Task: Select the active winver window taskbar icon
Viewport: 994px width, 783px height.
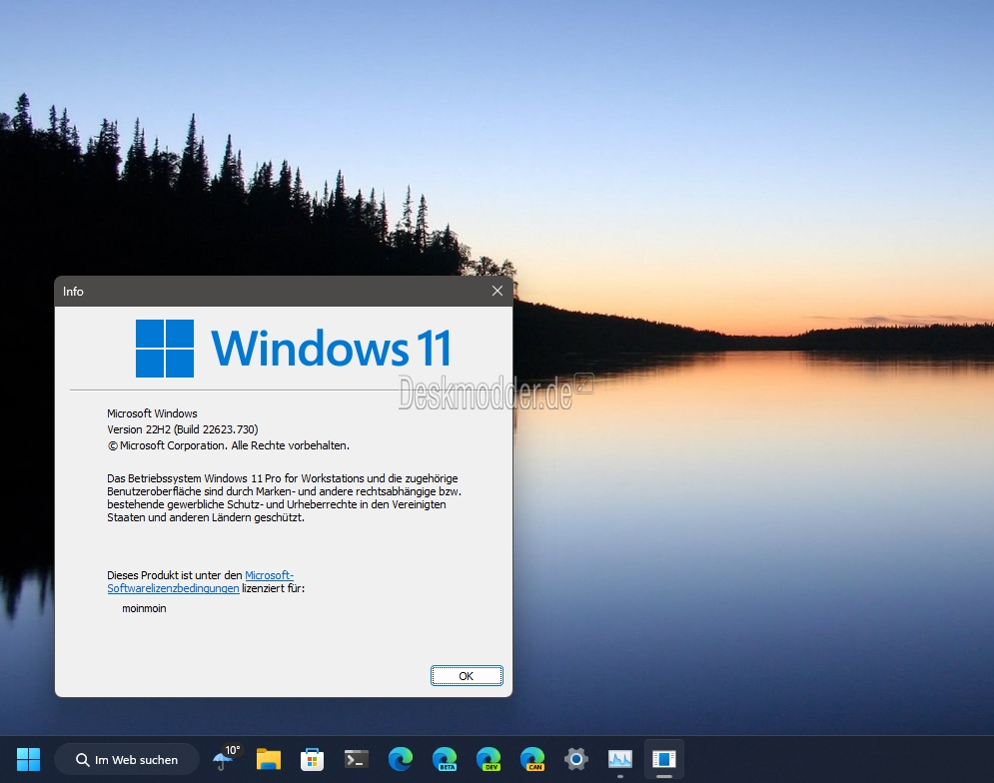Action: [663, 759]
